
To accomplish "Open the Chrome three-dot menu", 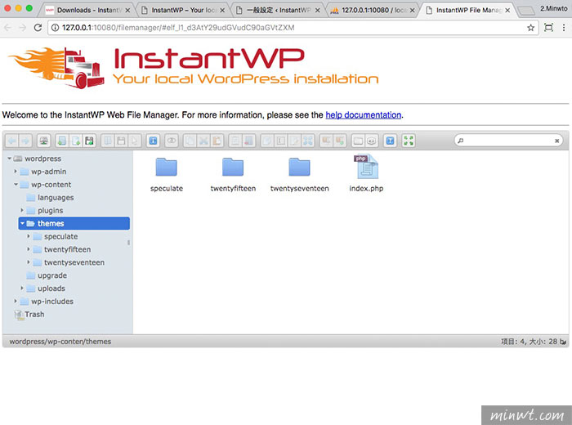I will coord(564,28).
